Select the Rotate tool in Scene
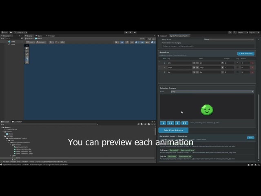 [x=27, y=54]
